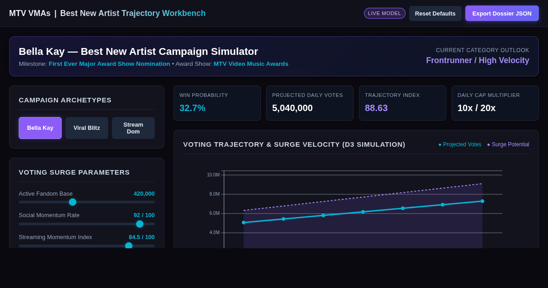Choose the Stream Dom archetype
The width and height of the screenshot is (548, 288).
tap(133, 128)
